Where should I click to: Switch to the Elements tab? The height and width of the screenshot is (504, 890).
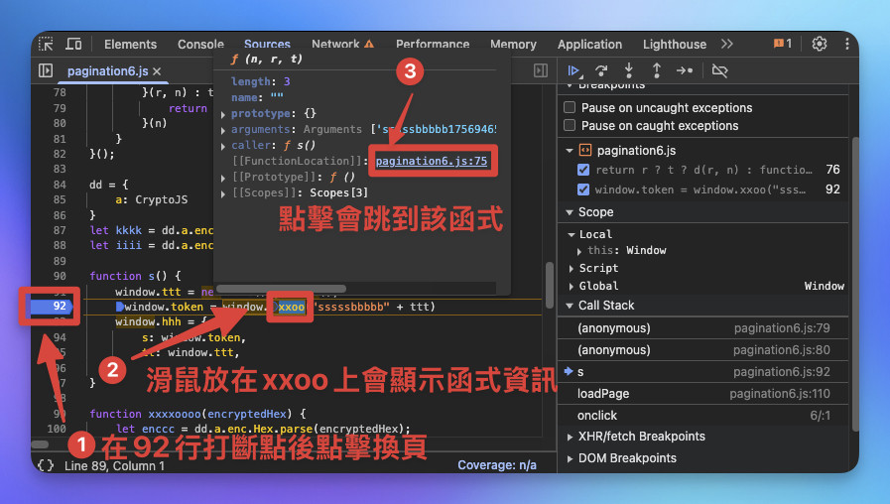[x=130, y=45]
